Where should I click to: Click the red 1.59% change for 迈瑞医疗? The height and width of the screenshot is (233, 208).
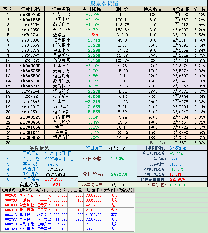(x=93, y=35)
